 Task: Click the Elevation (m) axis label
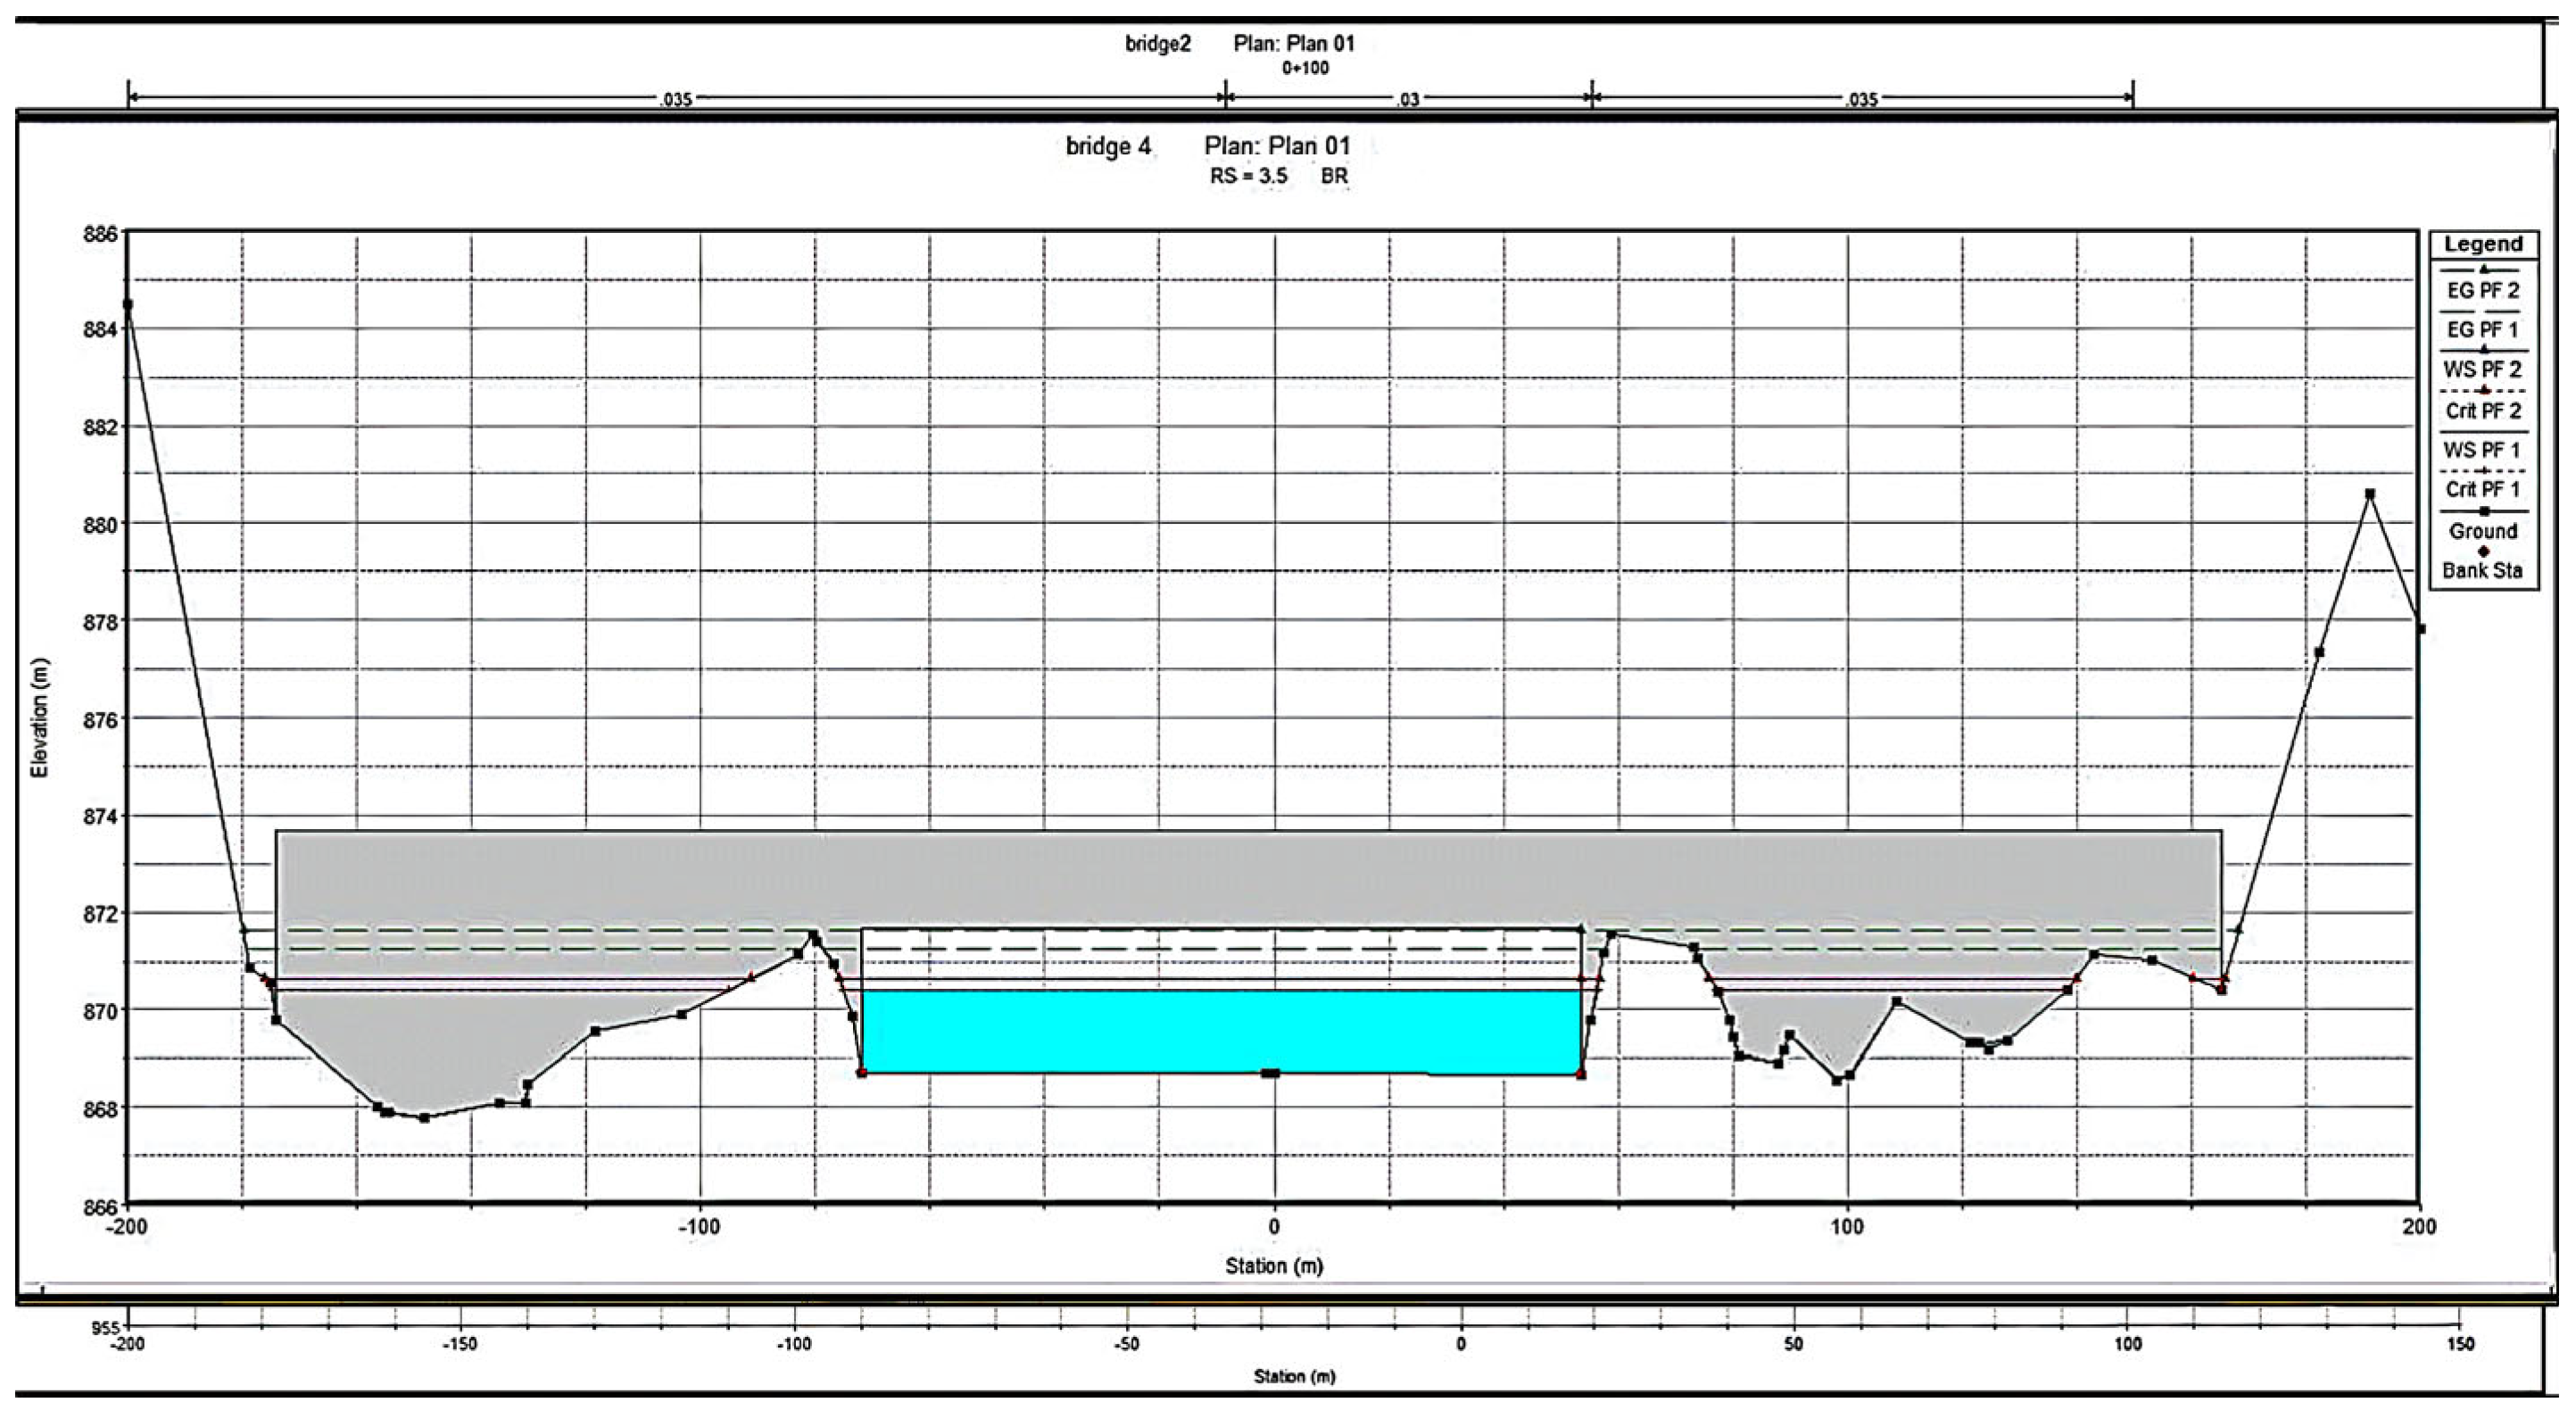[40, 718]
